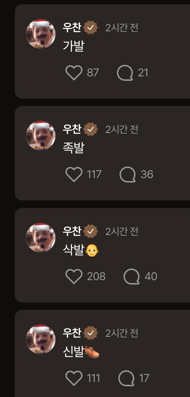Image resolution: width=190 pixels, height=397 pixels.
Task: Open profile picture on the 신발 post
Action: pos(41,339)
